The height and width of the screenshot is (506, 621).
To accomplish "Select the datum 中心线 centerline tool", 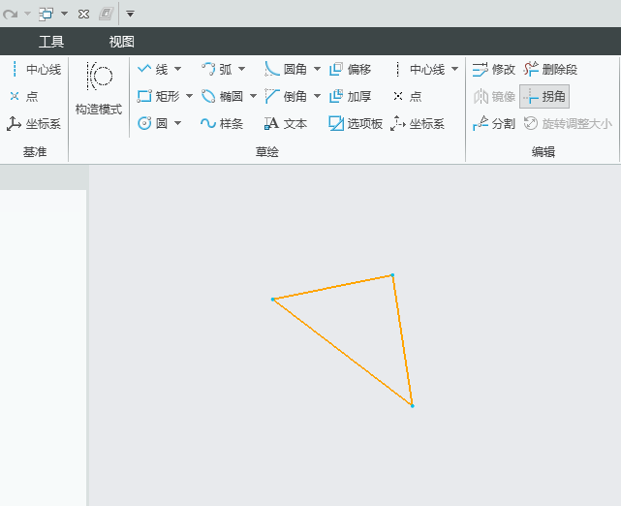I will click(x=35, y=70).
